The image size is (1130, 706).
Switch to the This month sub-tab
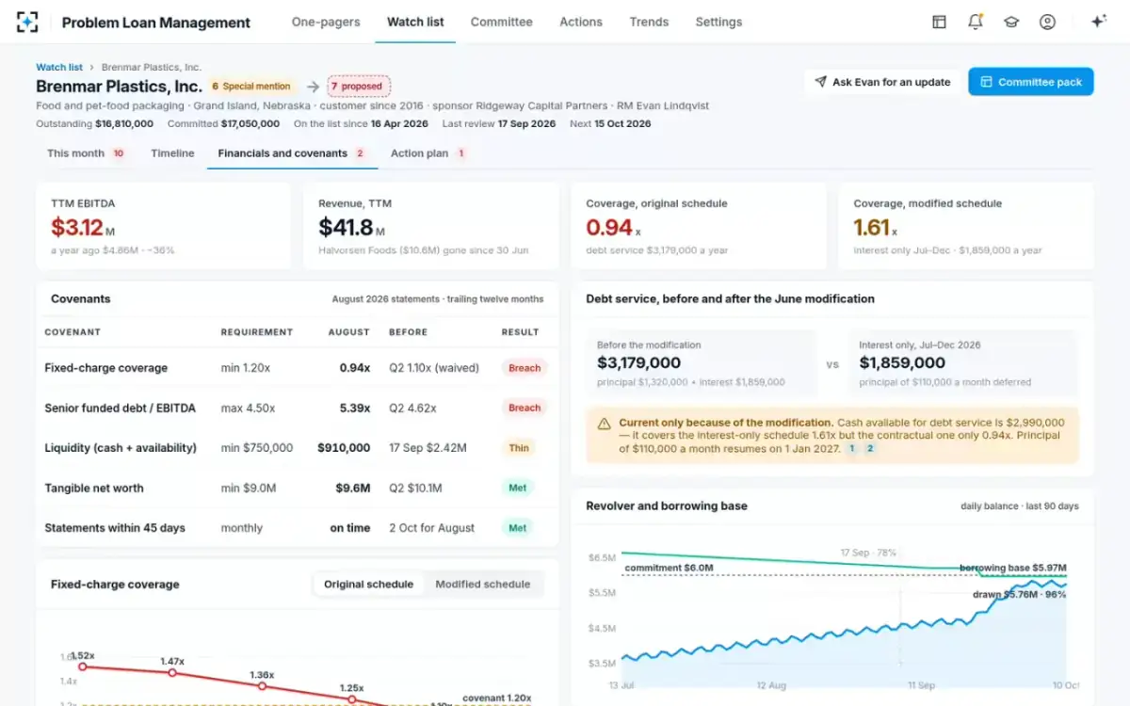pyautogui.click(x=86, y=153)
